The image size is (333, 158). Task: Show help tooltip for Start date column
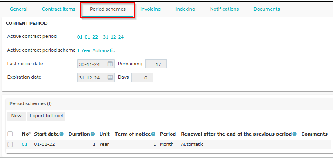(x=62, y=134)
